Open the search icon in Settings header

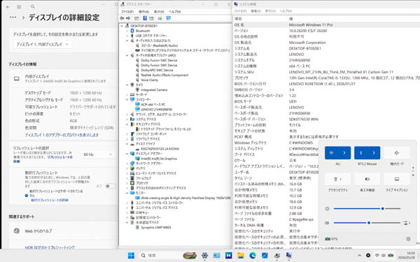pyautogui.click(x=32, y=7)
